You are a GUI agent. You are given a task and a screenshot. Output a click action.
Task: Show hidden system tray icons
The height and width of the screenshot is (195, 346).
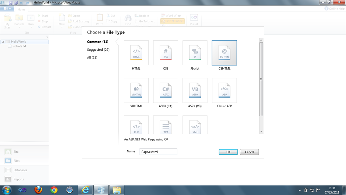(300, 190)
